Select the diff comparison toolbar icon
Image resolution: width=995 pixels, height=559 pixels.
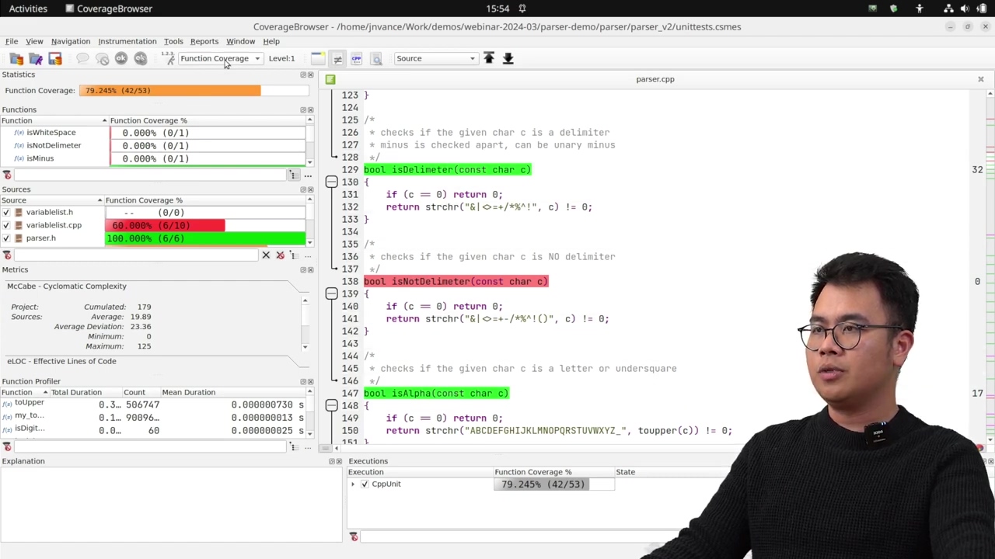coord(337,58)
